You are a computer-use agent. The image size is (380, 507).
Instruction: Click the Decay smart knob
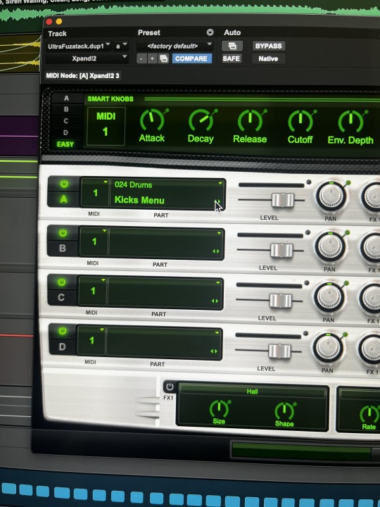(201, 120)
